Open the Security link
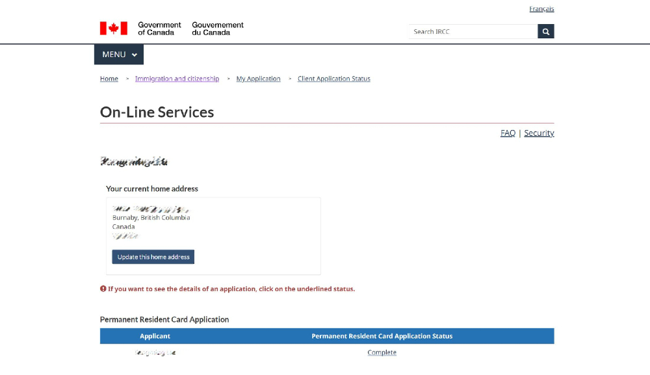 click(539, 133)
